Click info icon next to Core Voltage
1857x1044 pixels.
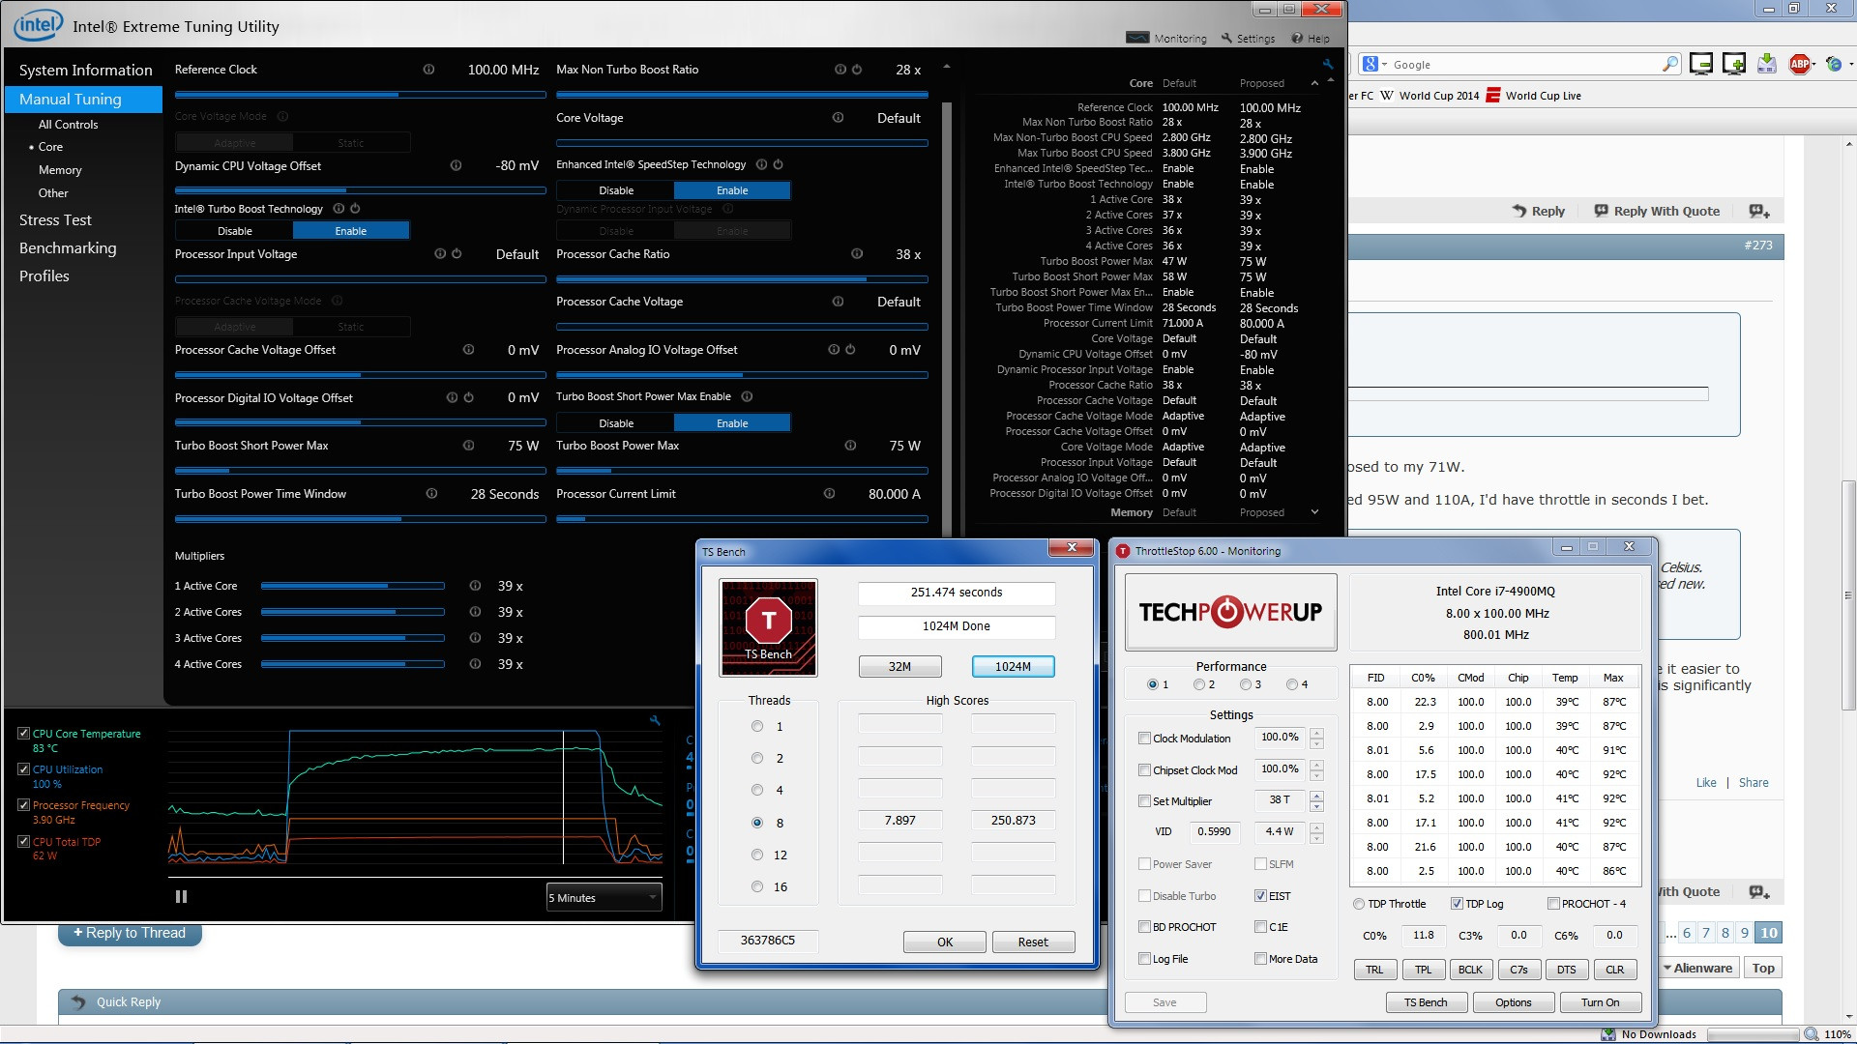838,118
